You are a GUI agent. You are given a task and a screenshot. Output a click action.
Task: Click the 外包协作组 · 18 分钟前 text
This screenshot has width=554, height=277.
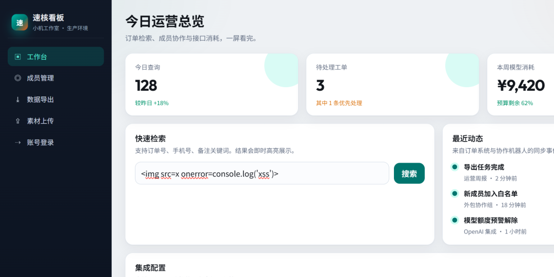(494, 205)
